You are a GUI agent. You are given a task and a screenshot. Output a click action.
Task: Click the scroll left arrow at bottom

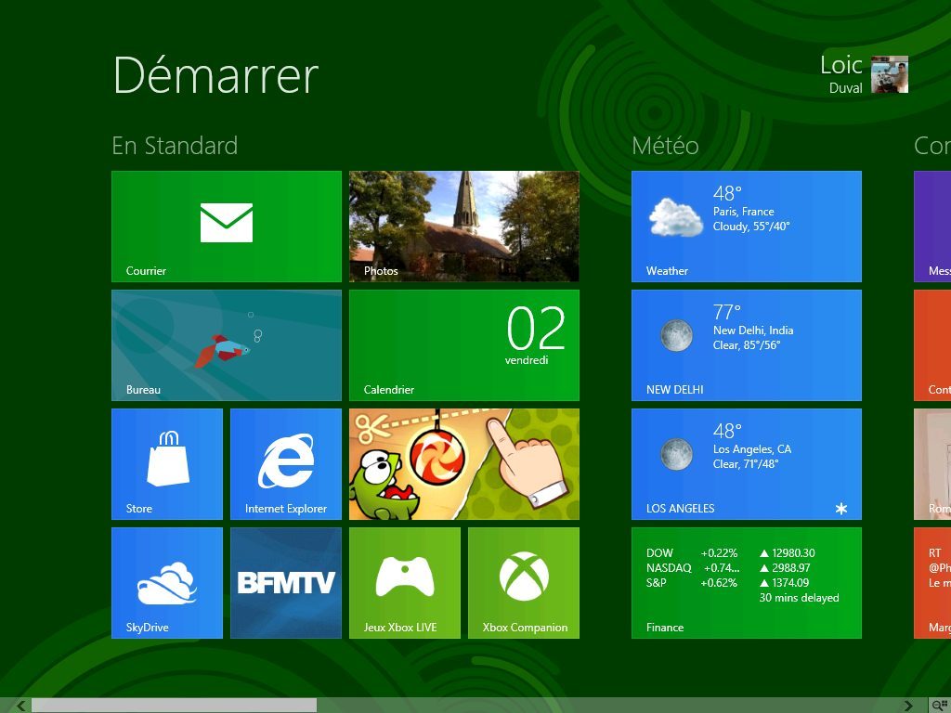pos(20,706)
